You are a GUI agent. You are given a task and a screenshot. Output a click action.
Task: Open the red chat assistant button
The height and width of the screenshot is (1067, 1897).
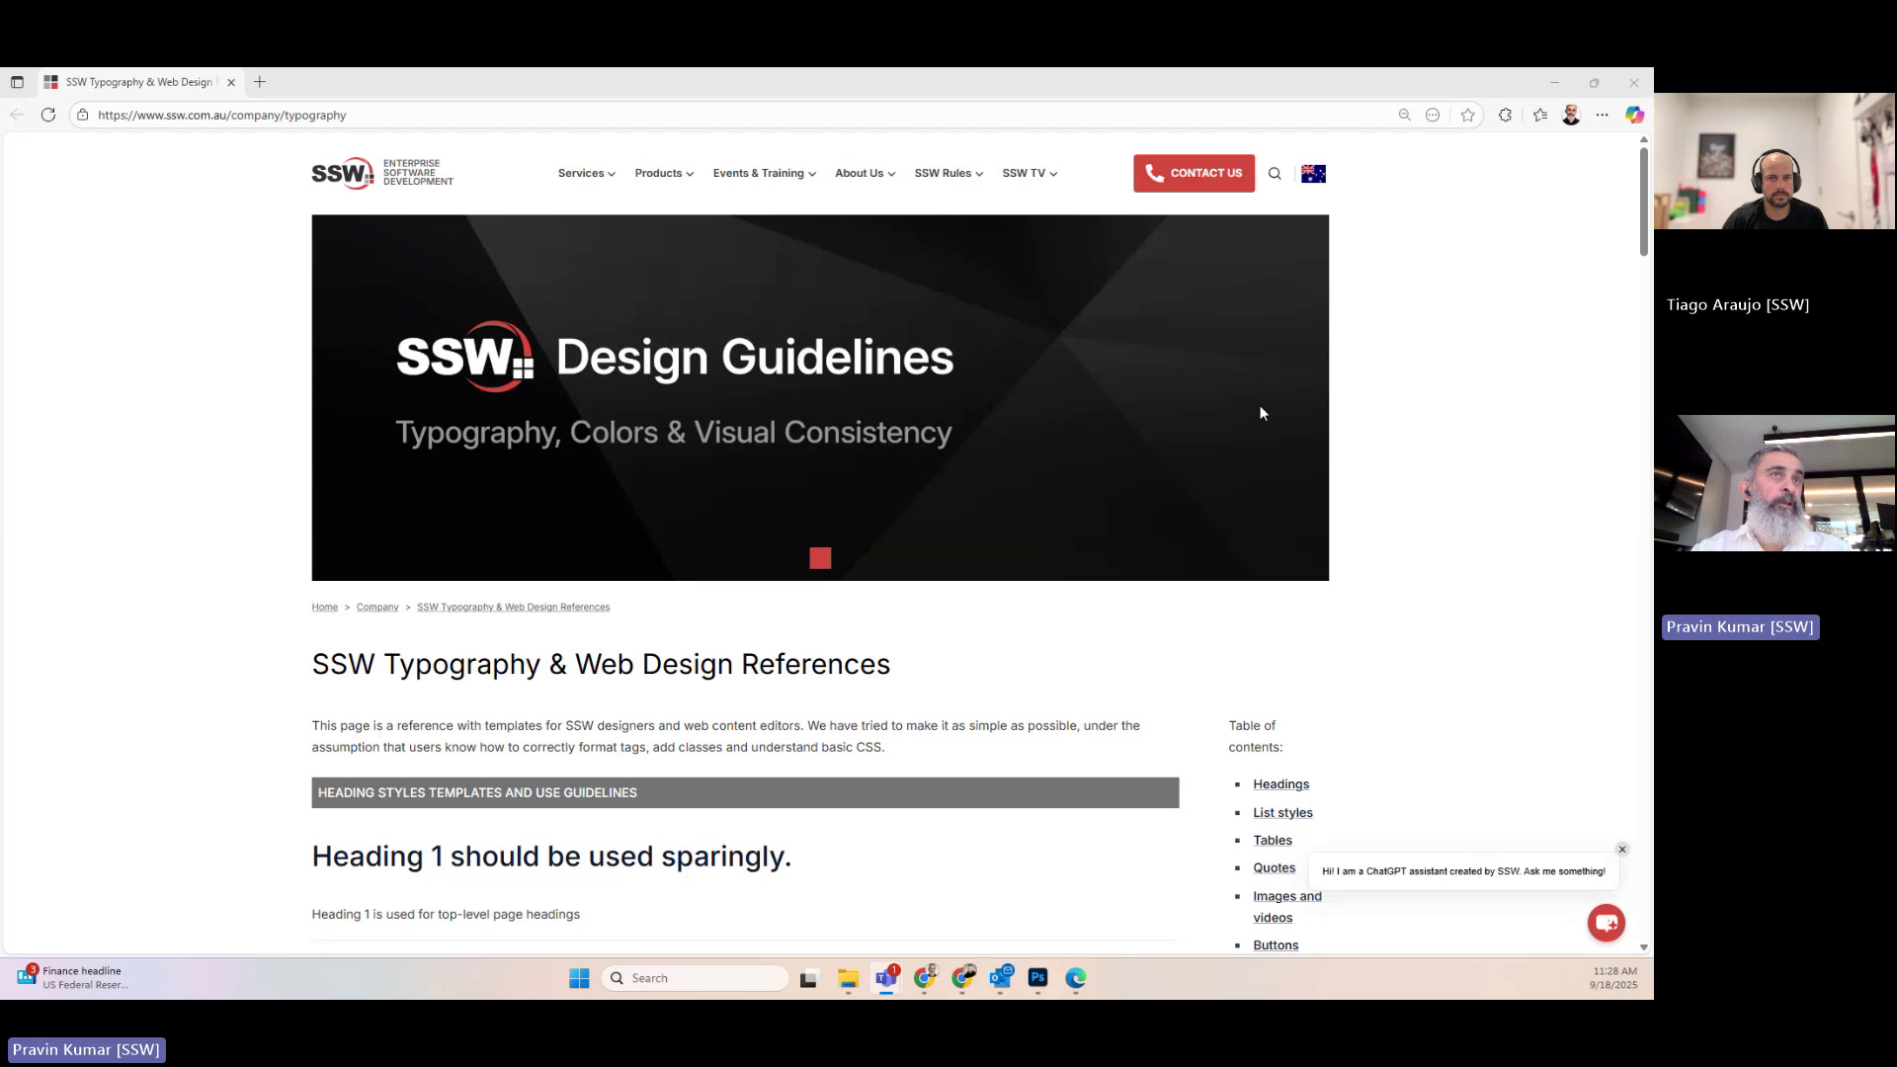[1606, 923]
